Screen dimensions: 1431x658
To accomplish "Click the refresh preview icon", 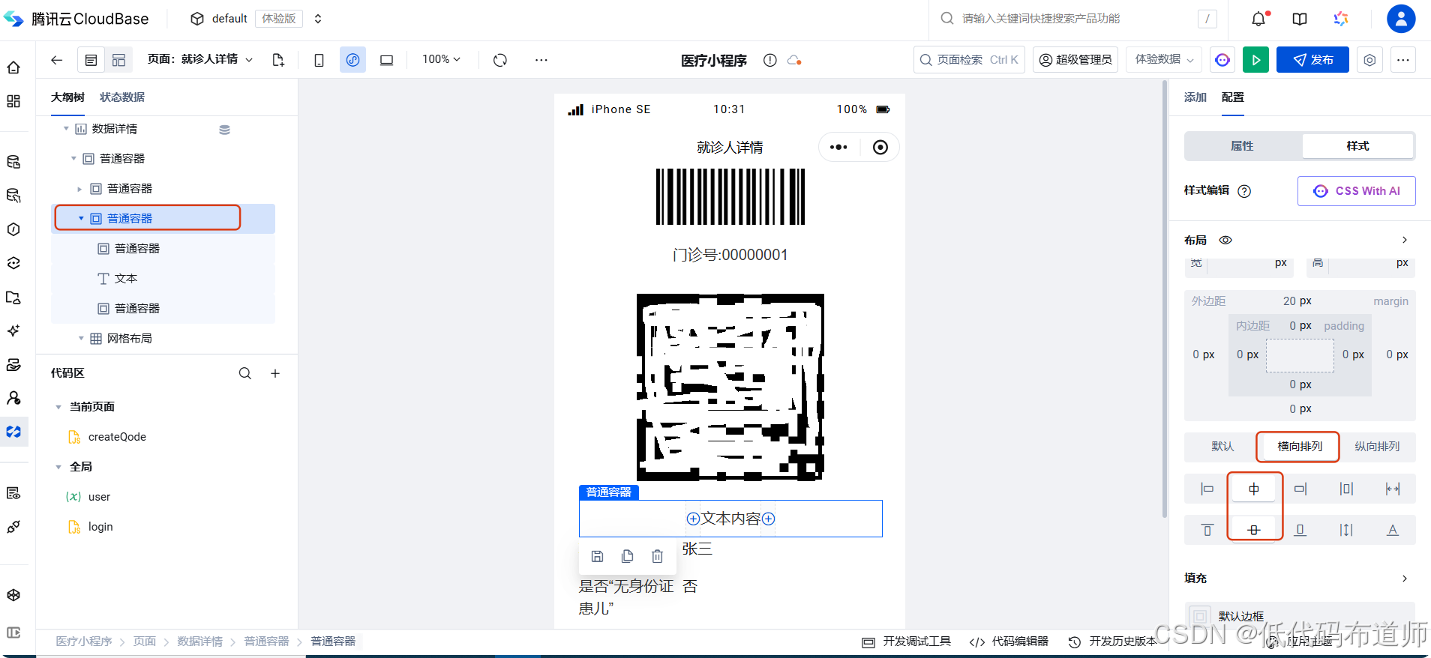I will (500, 60).
